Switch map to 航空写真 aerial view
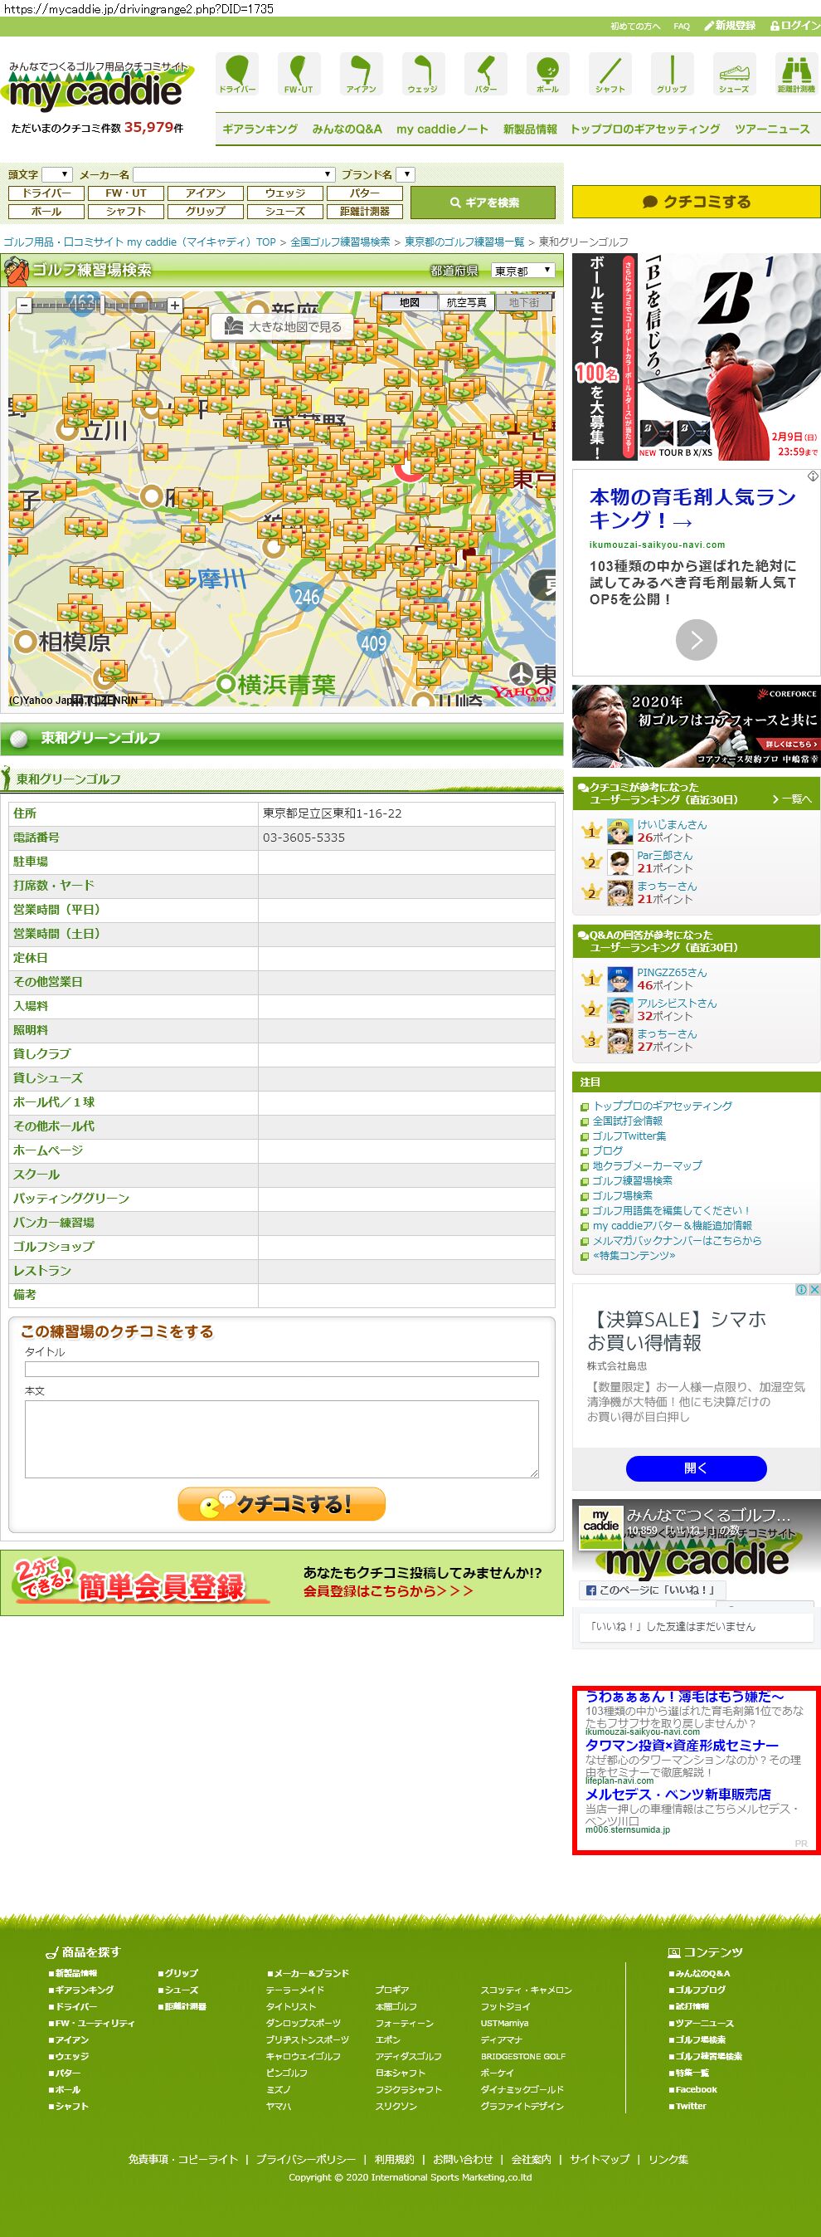 466,302
